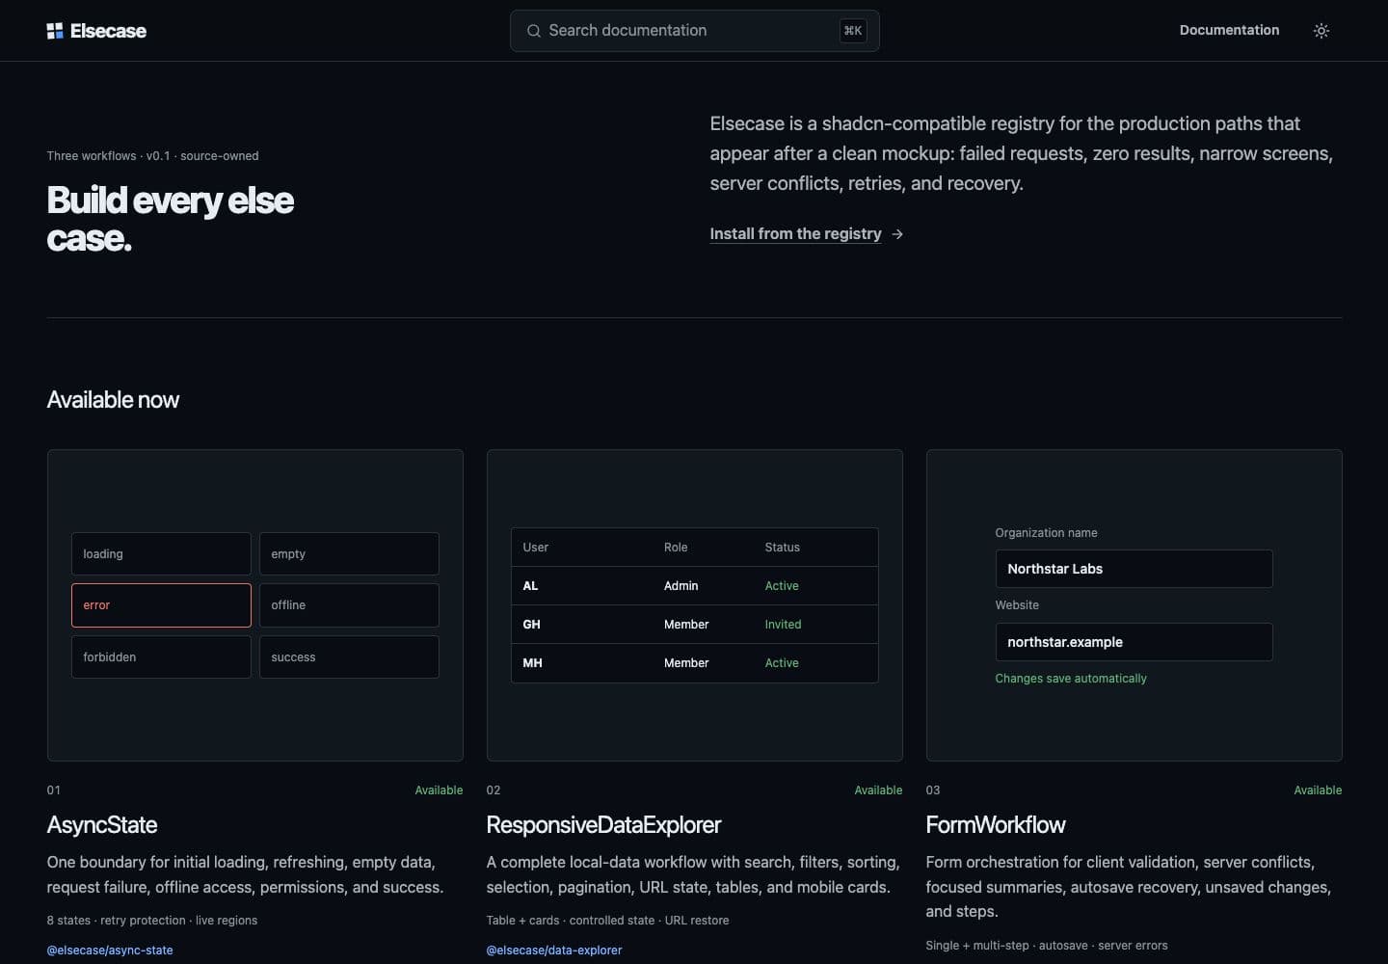The width and height of the screenshot is (1388, 964).
Task: Open the @elsecase/async-state package link
Action: click(110, 951)
